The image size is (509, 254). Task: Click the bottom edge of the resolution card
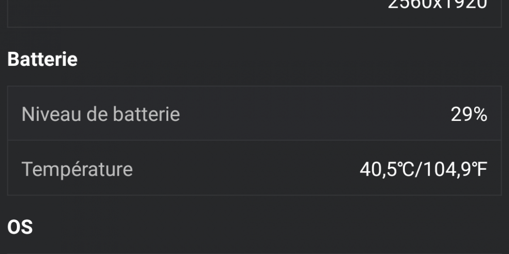click(x=254, y=27)
